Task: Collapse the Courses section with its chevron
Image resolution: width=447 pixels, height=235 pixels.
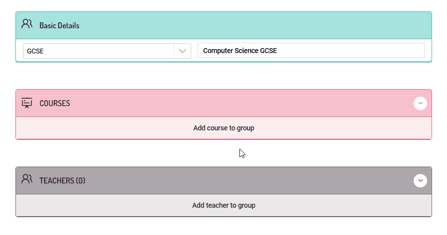Action: pos(420,103)
